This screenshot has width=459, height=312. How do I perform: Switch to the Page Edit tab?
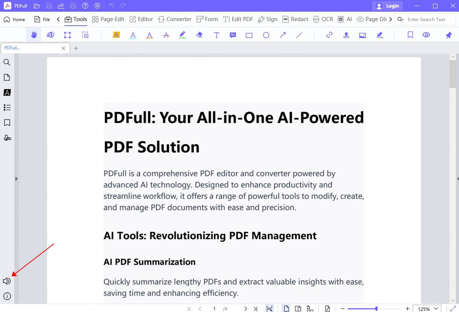point(108,19)
